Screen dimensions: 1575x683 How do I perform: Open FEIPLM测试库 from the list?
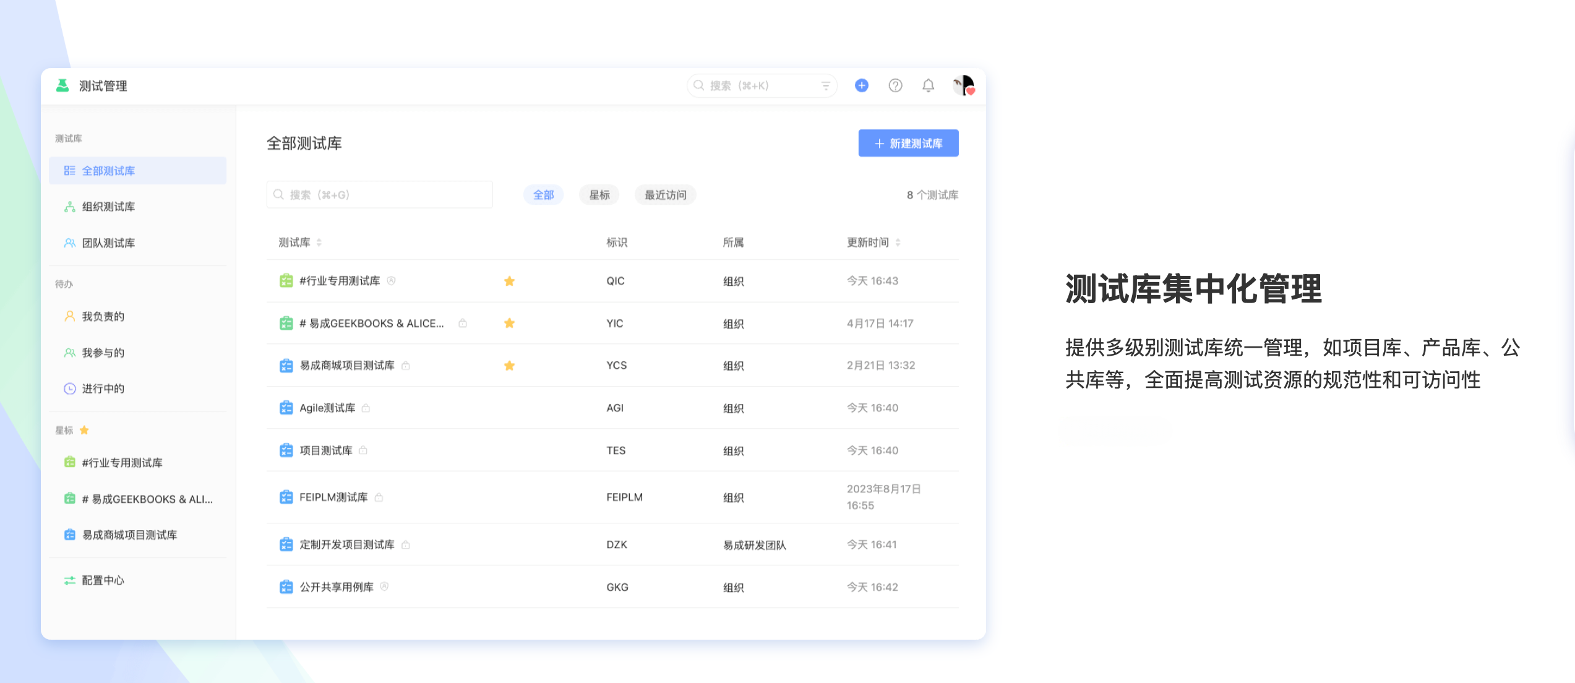click(333, 497)
